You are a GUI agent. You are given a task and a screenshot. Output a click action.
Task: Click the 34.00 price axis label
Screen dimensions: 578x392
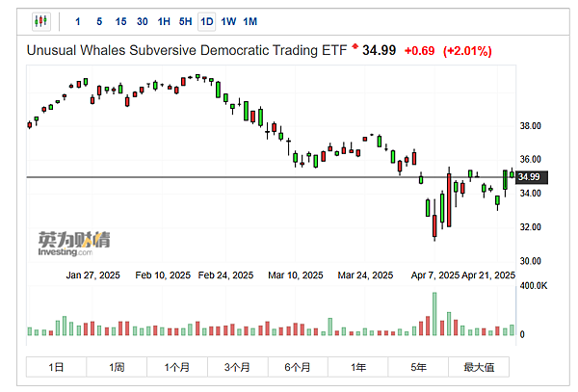tap(531, 194)
